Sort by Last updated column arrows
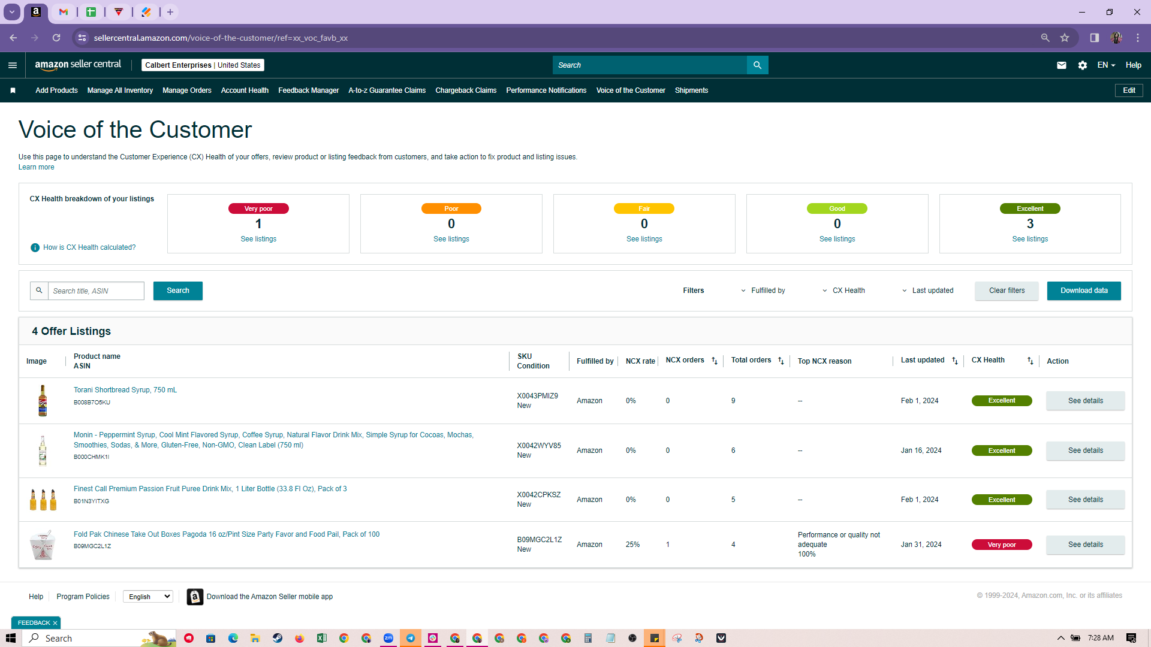The width and height of the screenshot is (1151, 647). coord(955,361)
